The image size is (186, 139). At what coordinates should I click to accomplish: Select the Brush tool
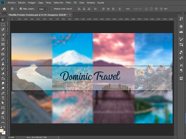click(x=3, y=59)
